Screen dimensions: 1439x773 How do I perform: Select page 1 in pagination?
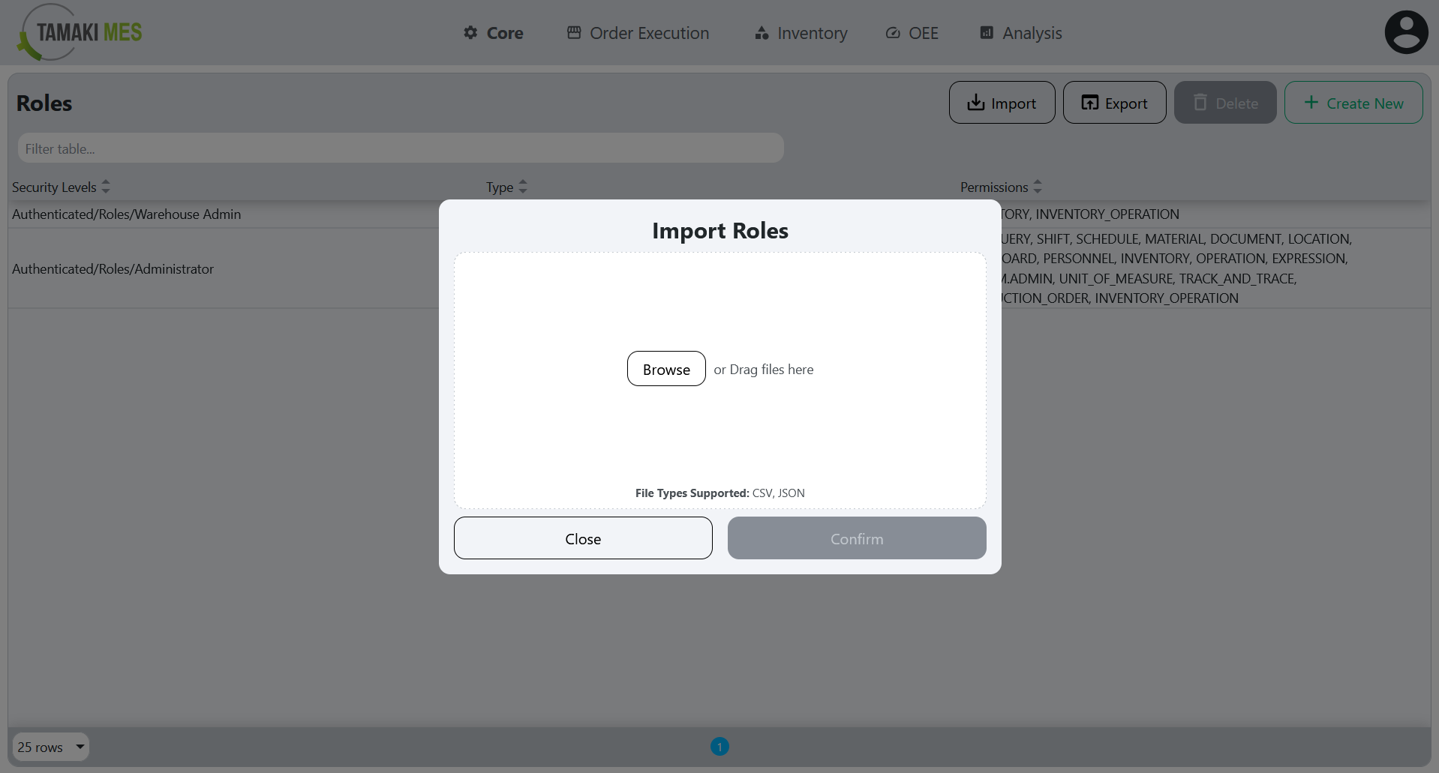(719, 746)
